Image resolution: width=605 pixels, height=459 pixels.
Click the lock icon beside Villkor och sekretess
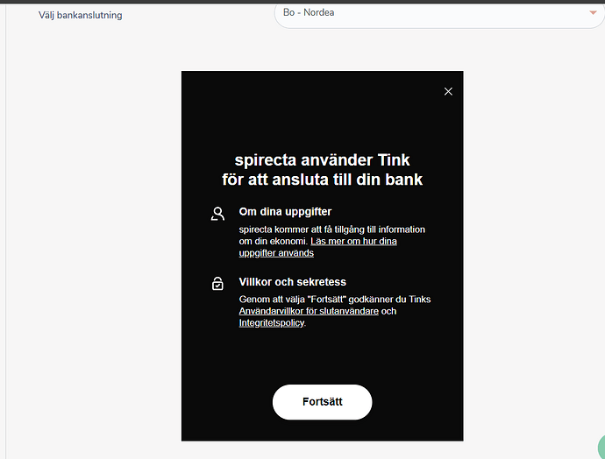pos(217,284)
